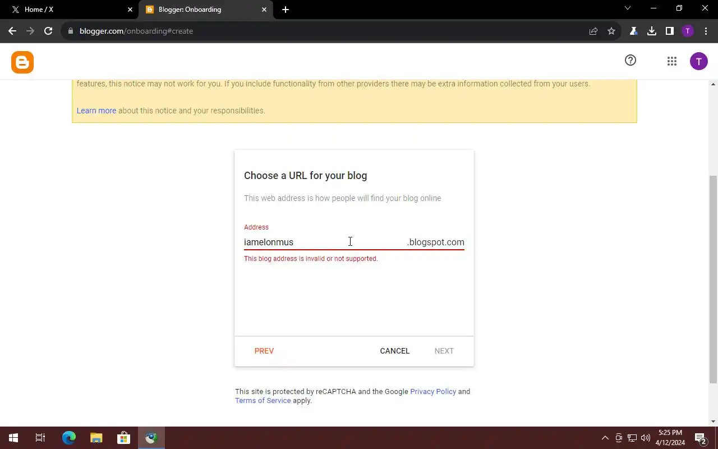Click the CANCEL button
Screen dimensions: 718x449
click(x=395, y=351)
